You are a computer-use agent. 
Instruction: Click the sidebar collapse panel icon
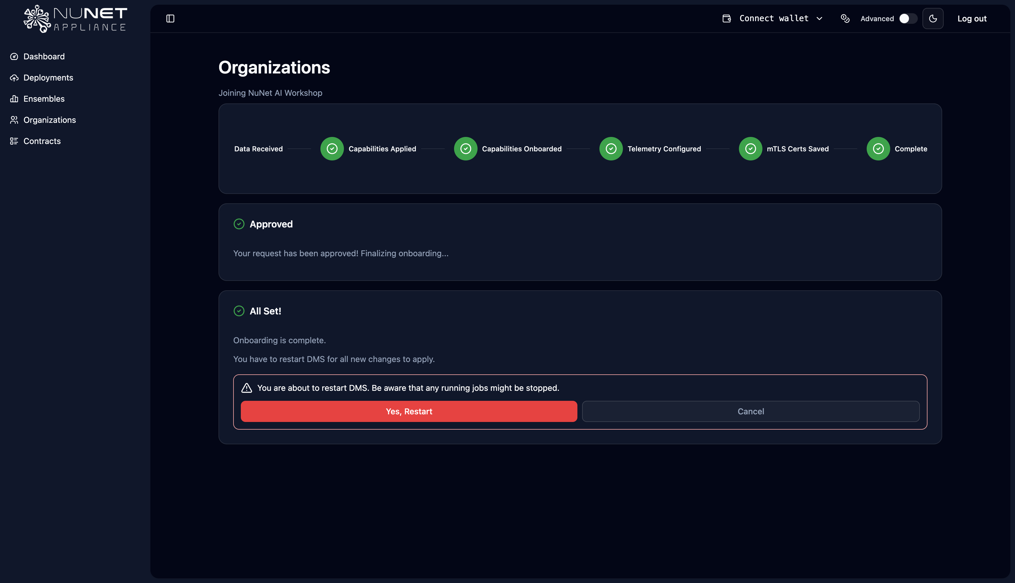pyautogui.click(x=170, y=19)
